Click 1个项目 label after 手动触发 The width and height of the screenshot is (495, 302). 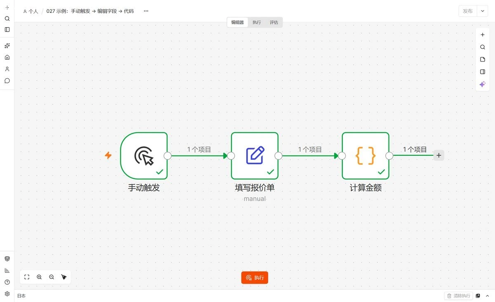pyautogui.click(x=199, y=150)
